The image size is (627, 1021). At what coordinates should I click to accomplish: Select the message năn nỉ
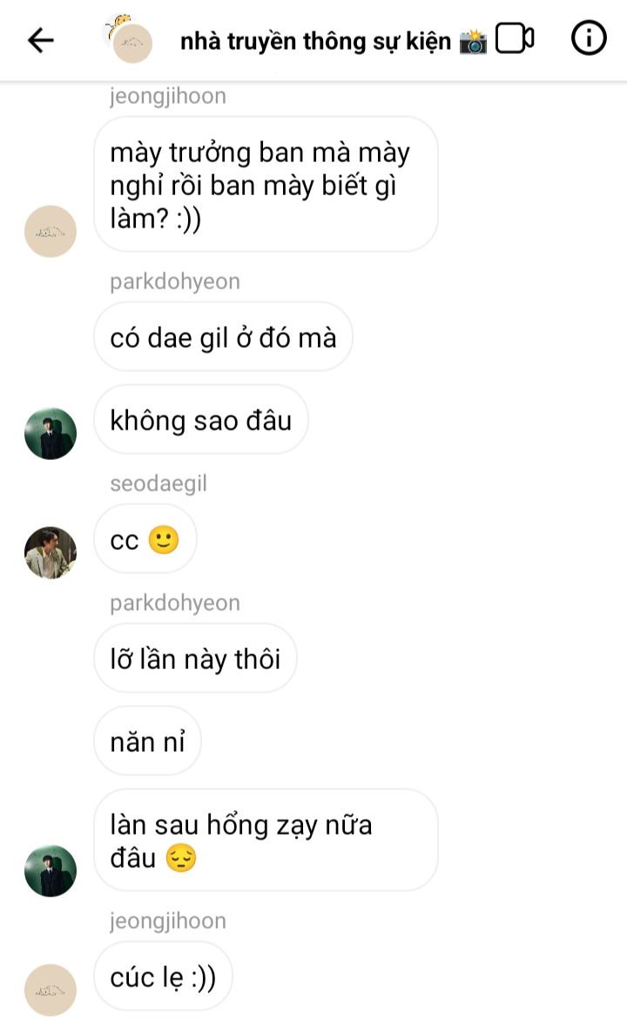pos(148,741)
